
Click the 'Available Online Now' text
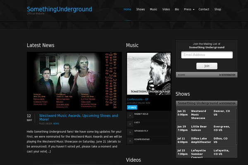(138, 103)
